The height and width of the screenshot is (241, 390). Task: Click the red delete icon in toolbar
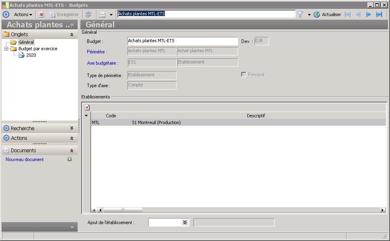[x=41, y=14]
